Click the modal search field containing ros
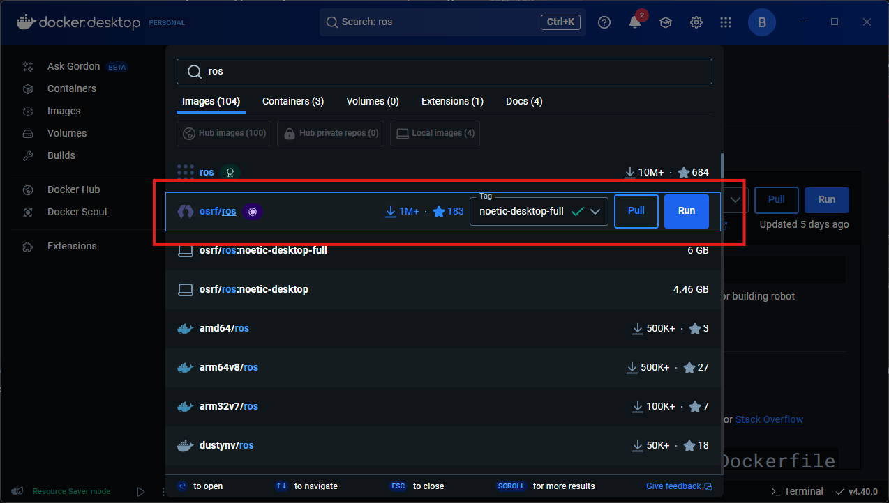 pos(444,72)
